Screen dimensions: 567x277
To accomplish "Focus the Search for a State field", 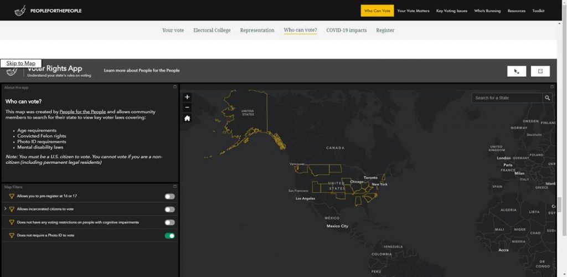I will point(507,98).
